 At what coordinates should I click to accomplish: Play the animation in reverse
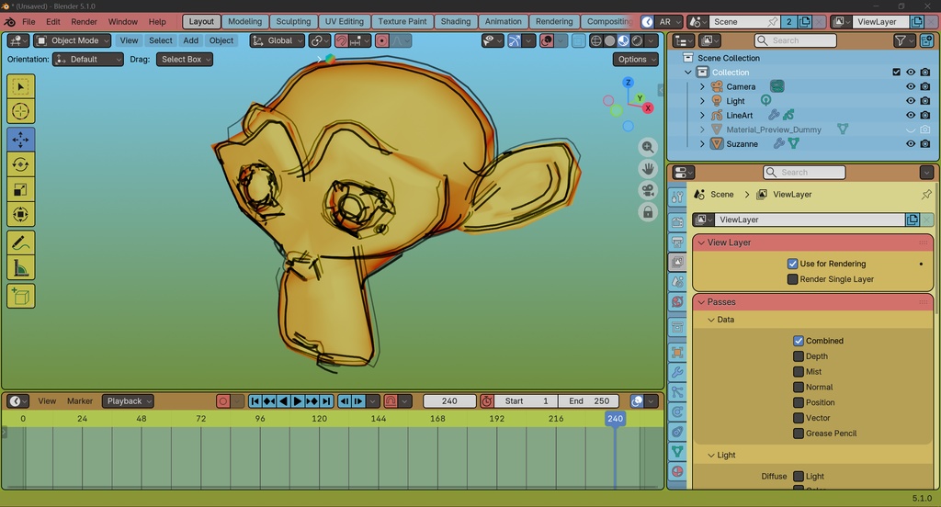coord(283,400)
